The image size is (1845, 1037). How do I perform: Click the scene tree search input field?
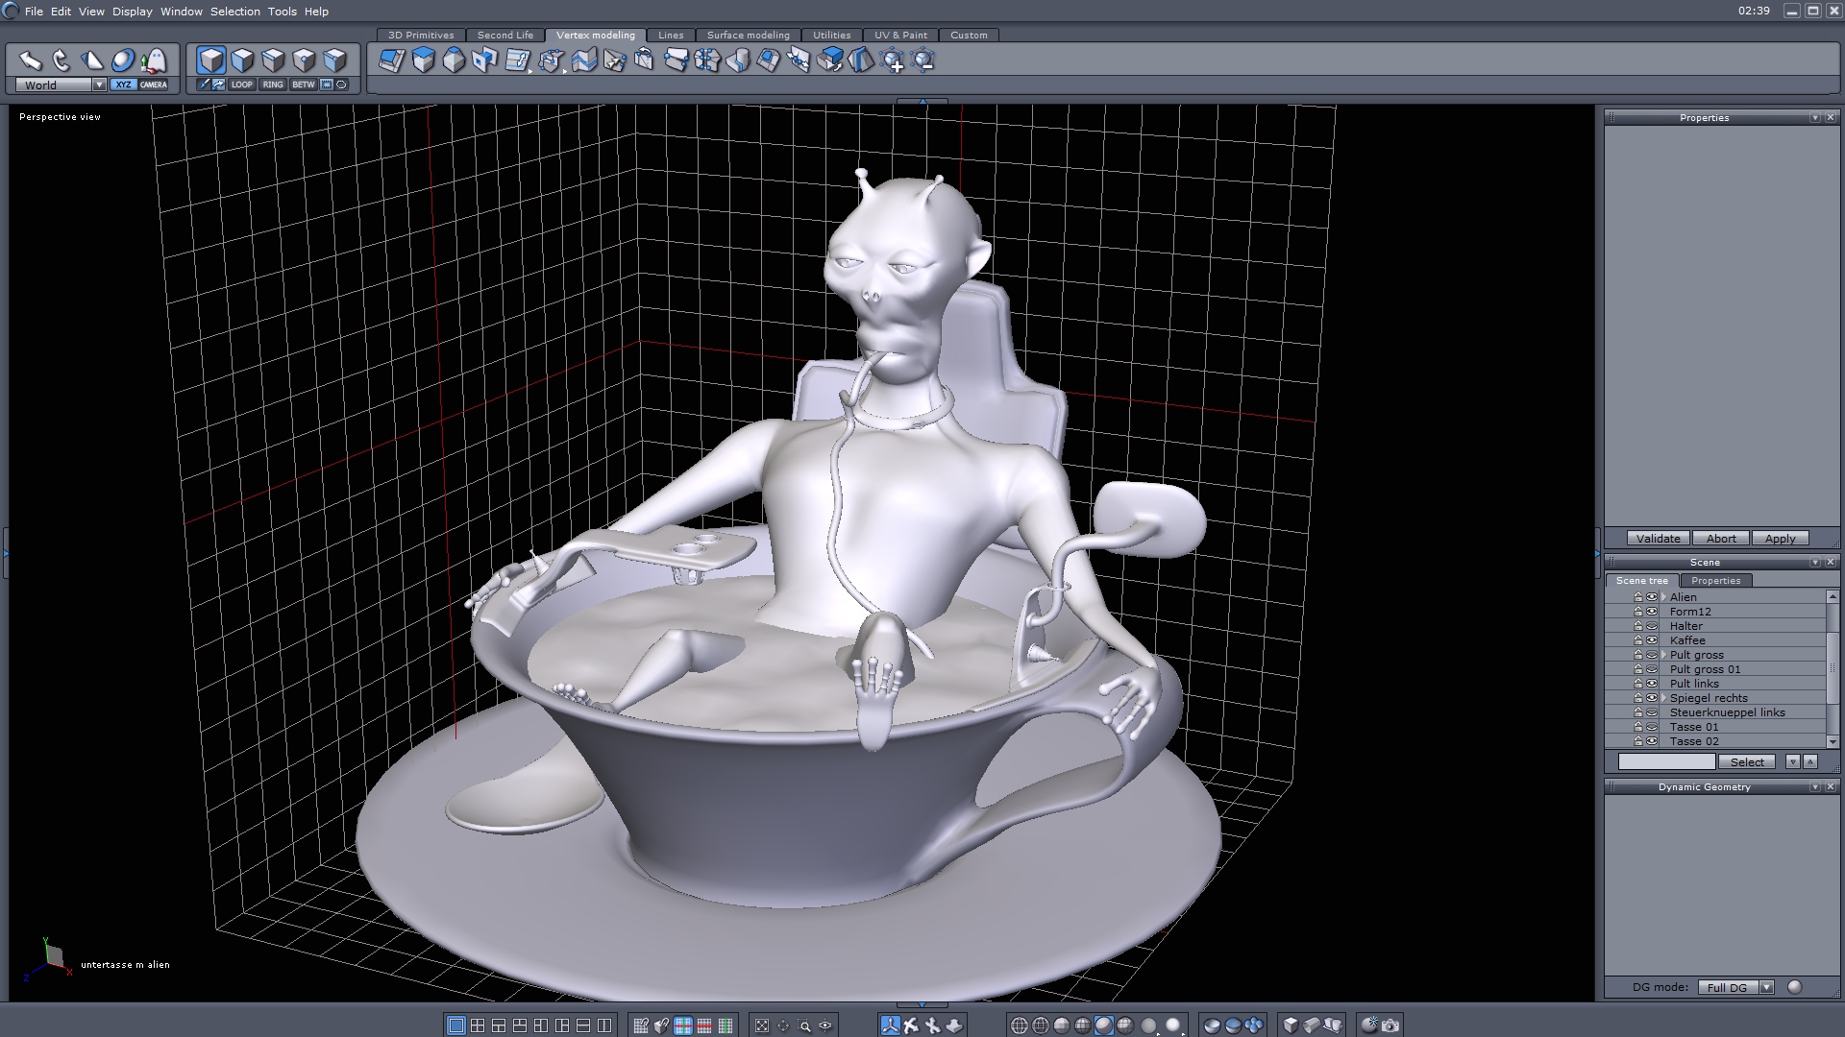coord(1666,761)
